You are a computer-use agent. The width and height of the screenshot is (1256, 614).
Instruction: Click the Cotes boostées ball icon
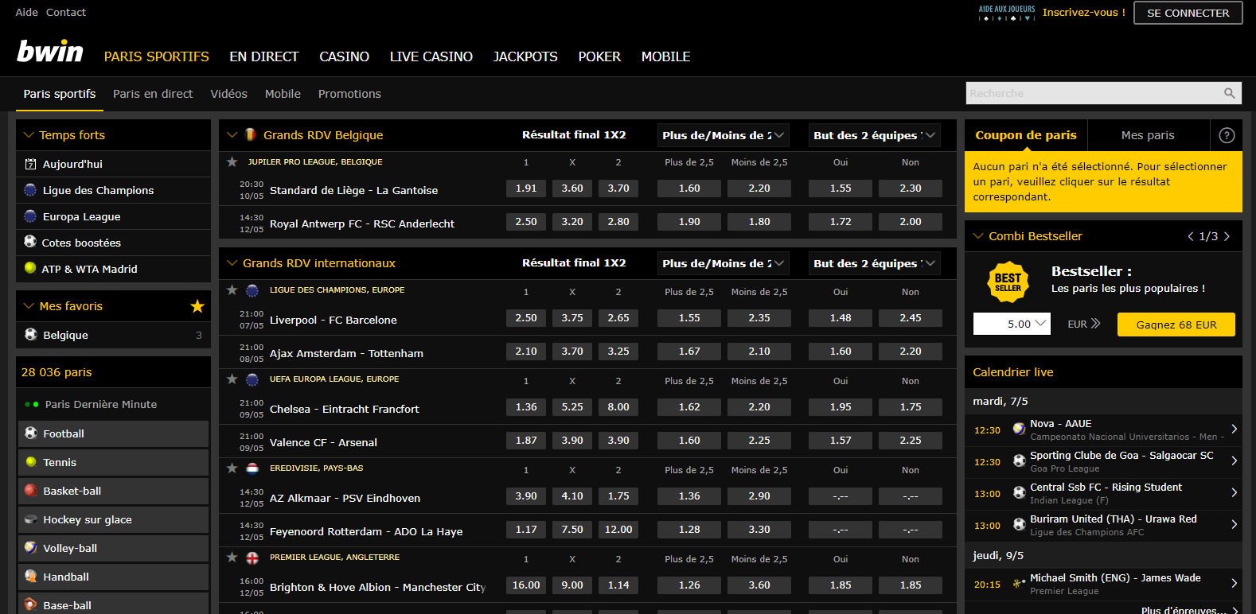click(30, 242)
